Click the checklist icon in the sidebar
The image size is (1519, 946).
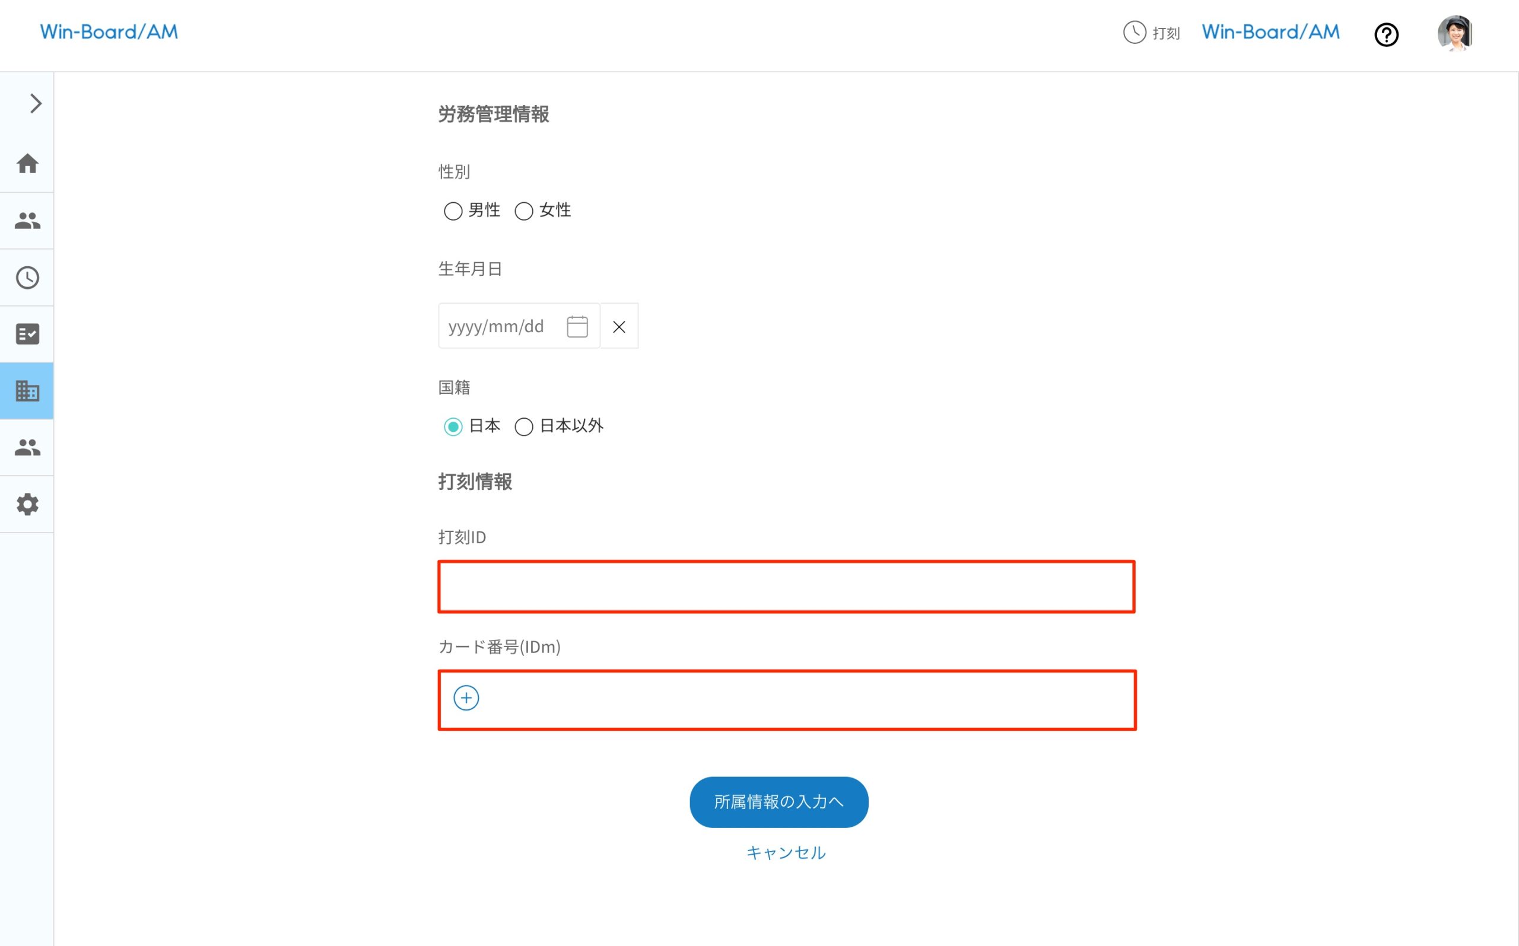tap(27, 334)
